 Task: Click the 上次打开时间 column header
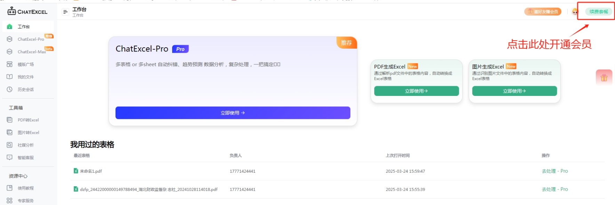tap(398, 156)
